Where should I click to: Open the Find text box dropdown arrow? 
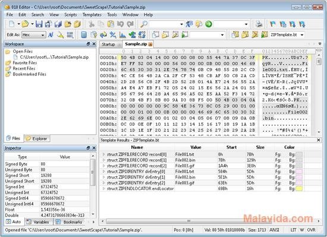coord(182,24)
